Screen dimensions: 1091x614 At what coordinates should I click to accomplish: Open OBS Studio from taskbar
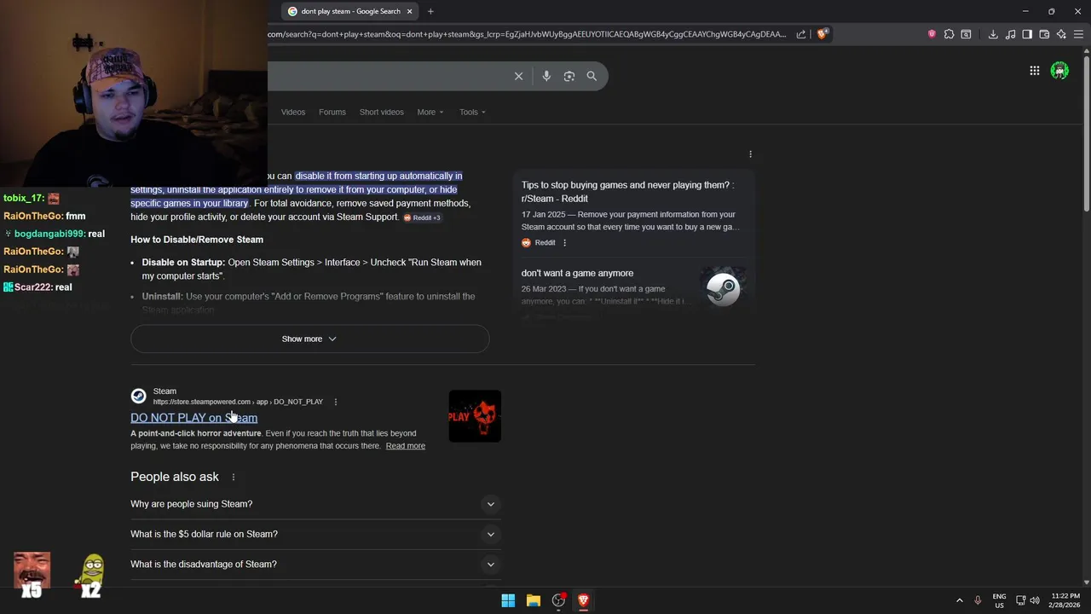pos(558,600)
